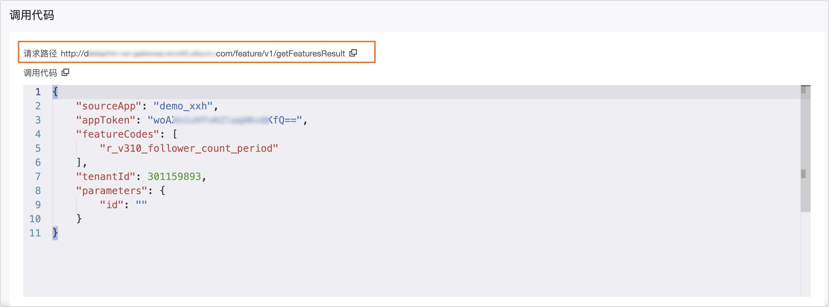The image size is (829, 307).
Task: Click the tenantId number 301159893
Action: click(174, 177)
